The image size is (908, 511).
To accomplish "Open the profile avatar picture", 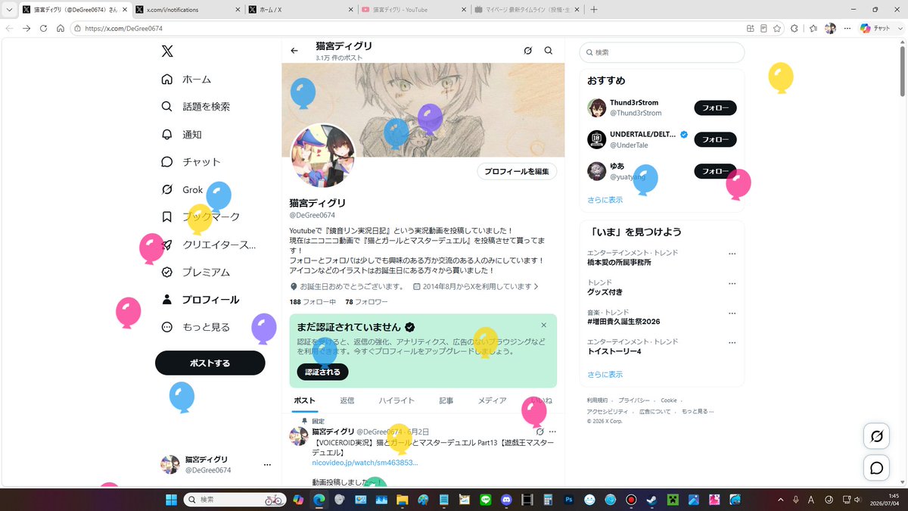I will [323, 155].
